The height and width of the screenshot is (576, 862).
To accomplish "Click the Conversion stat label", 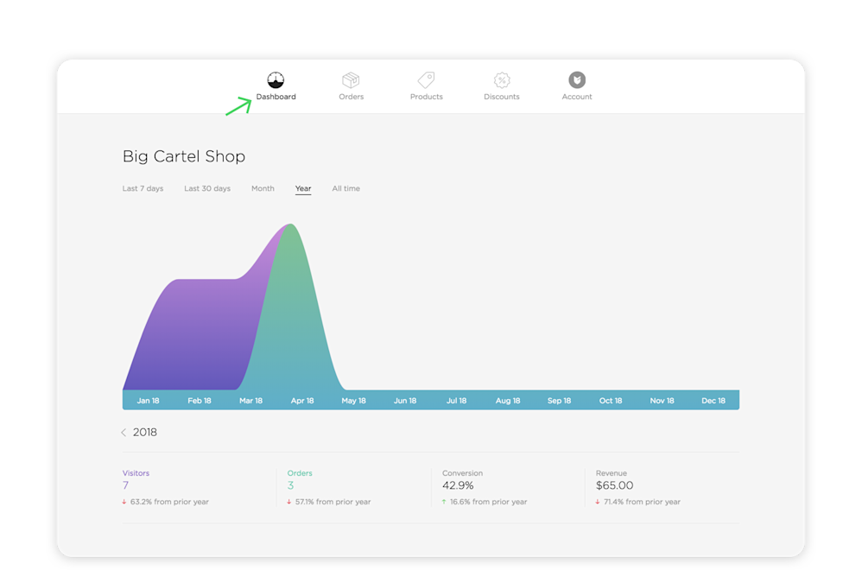I will [462, 473].
